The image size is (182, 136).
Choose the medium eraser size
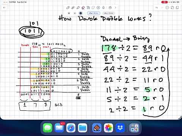[x=75, y=13]
